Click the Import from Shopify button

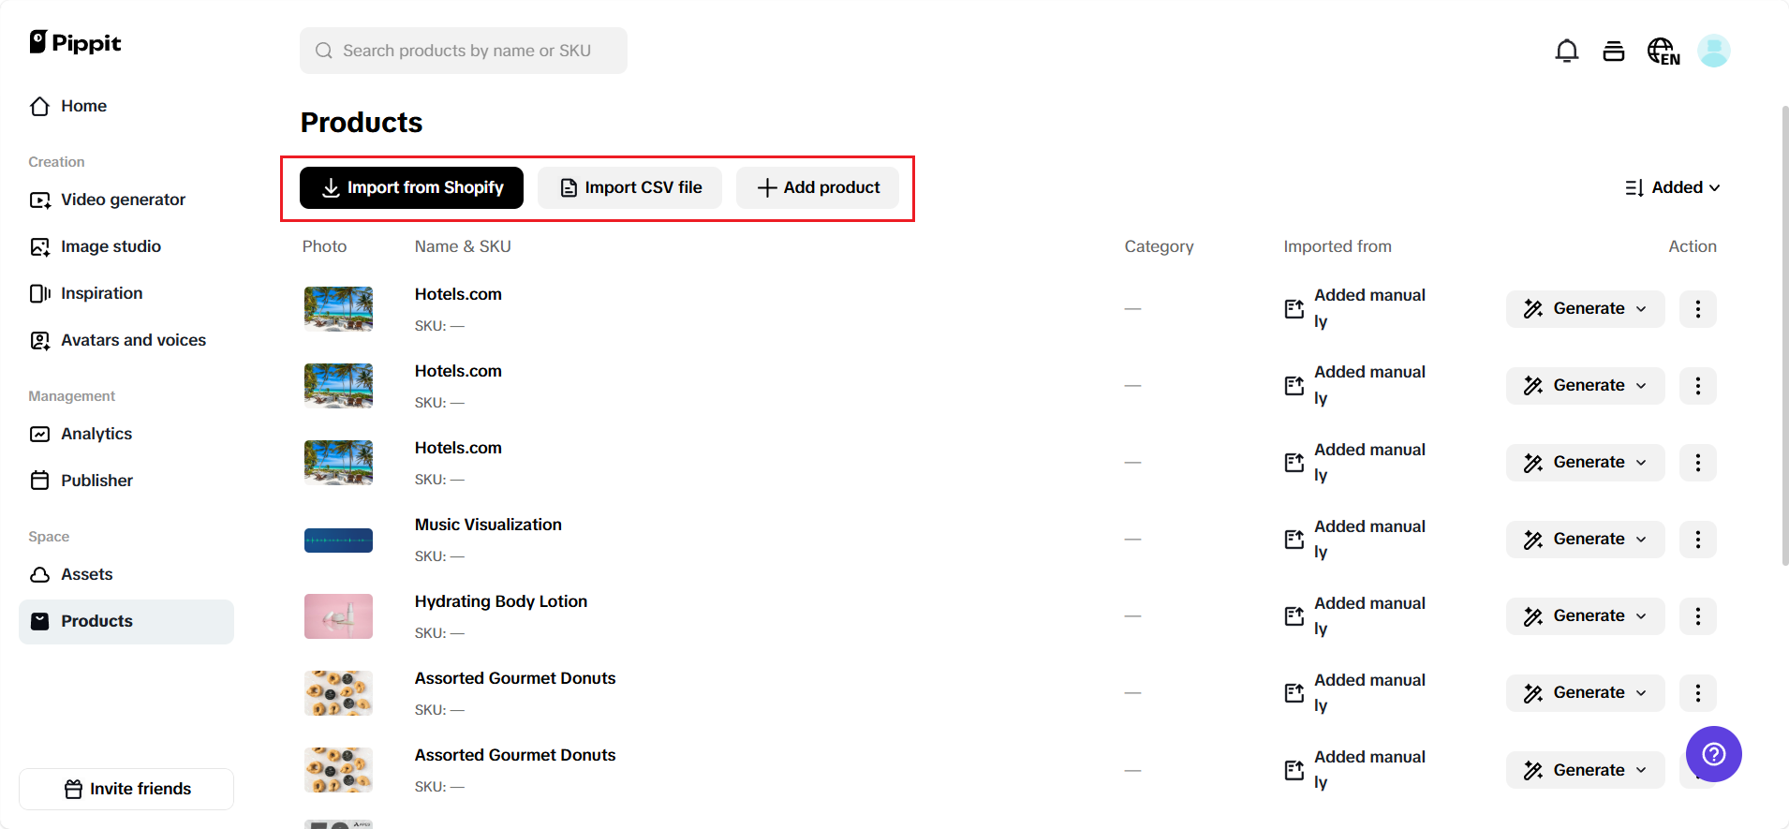[x=410, y=187]
